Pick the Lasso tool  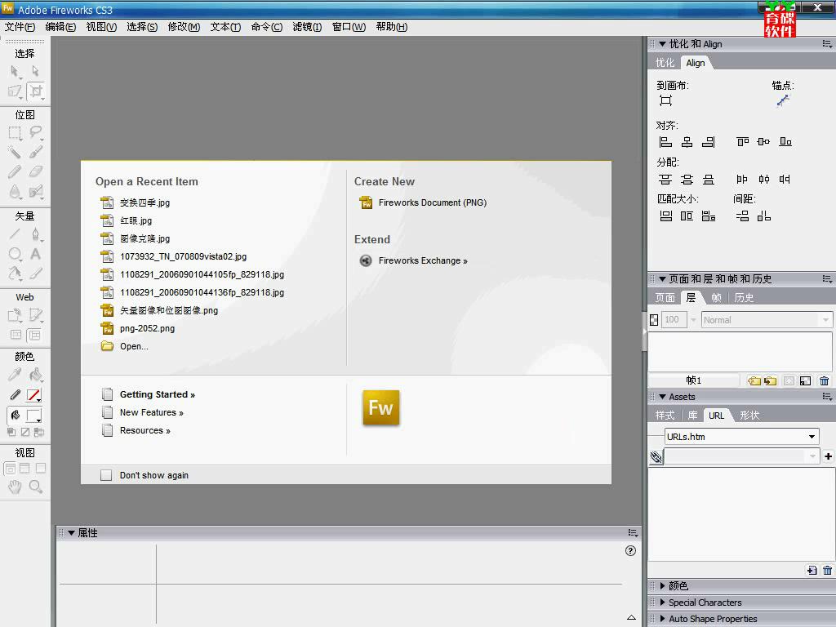click(35, 133)
